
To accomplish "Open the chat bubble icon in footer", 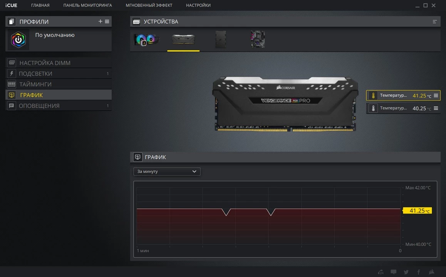I will tap(393, 272).
